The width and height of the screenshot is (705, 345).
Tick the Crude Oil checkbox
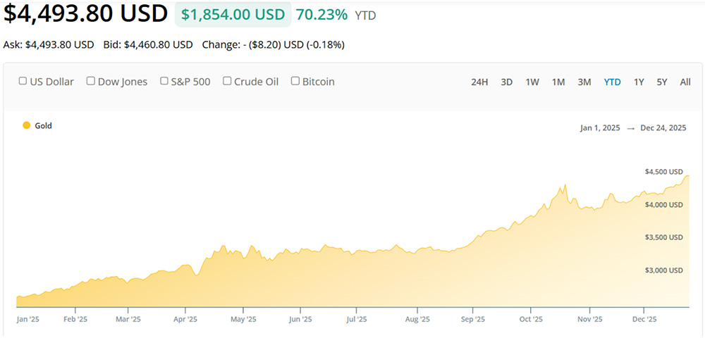pyautogui.click(x=228, y=81)
